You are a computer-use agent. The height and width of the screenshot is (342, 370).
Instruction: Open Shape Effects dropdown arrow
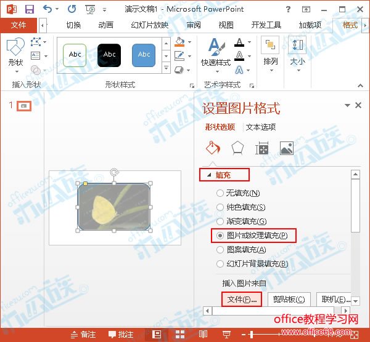[x=189, y=70]
